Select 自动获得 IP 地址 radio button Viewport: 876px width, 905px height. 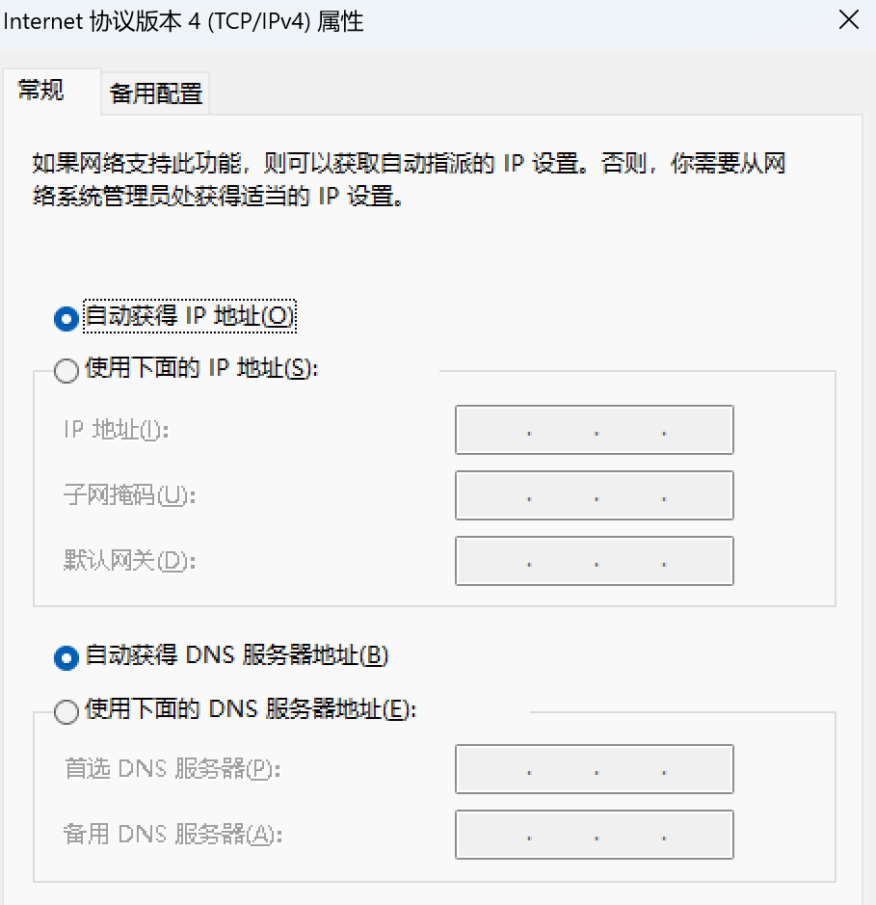click(66, 318)
